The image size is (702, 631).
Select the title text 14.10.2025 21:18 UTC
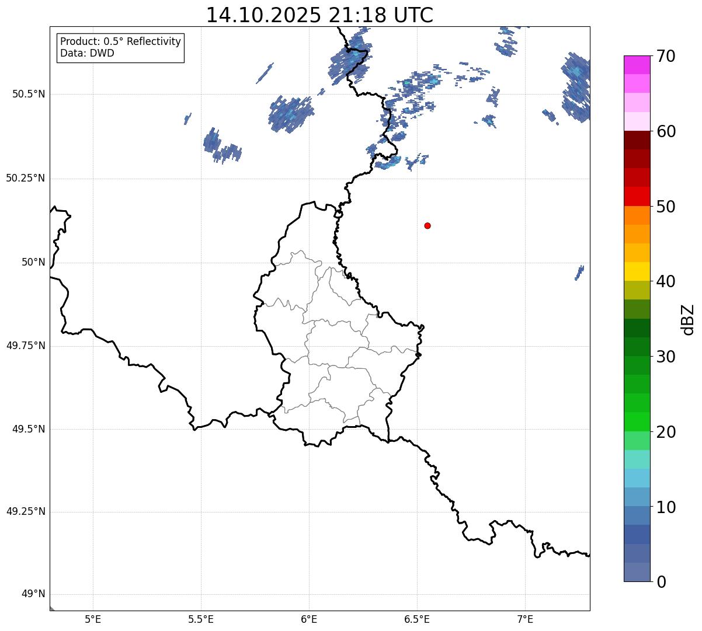click(319, 15)
